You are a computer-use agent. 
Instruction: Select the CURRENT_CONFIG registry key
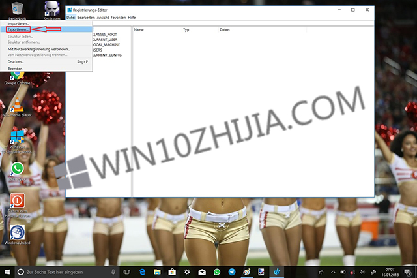[x=107, y=55]
